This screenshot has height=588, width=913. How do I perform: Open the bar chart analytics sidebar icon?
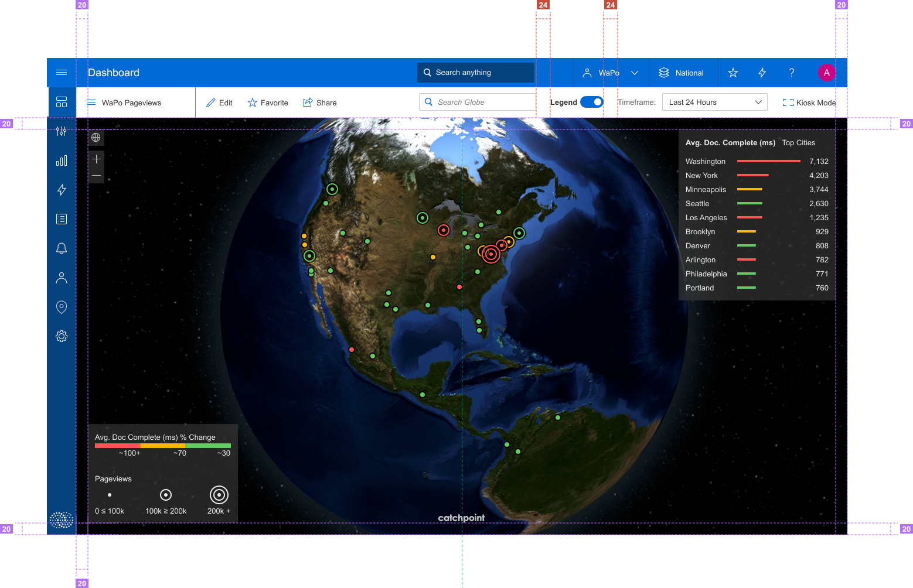(62, 160)
